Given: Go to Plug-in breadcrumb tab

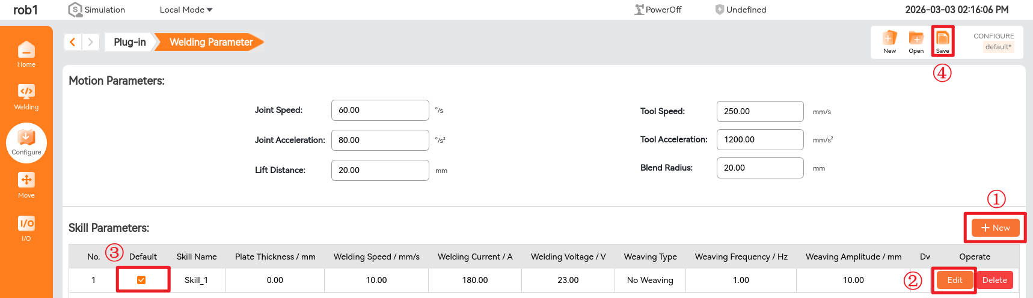Looking at the screenshot, I should (x=129, y=42).
